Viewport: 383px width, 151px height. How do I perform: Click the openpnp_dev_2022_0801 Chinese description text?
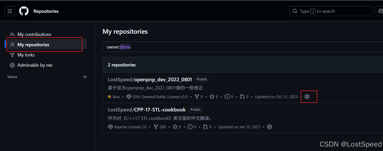tap(155, 88)
